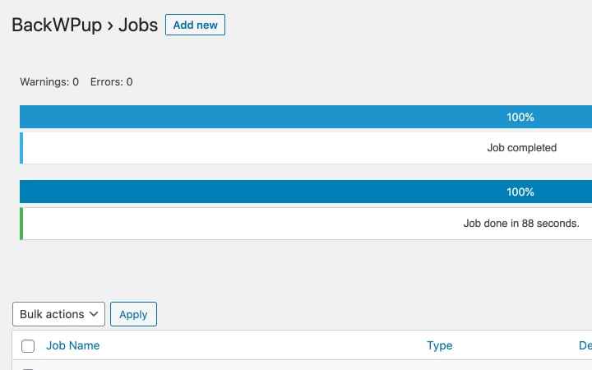Viewport: 592px width, 370px height.
Task: Select the Warnings: 0 counter
Action: pos(49,82)
